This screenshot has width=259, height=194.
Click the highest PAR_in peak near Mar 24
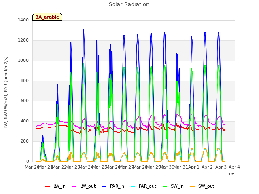[x=83, y=30]
